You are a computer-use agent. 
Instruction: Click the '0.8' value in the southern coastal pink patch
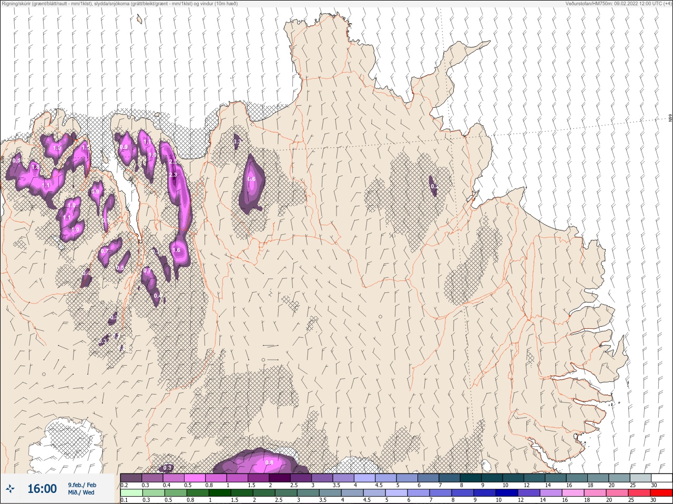269,463
